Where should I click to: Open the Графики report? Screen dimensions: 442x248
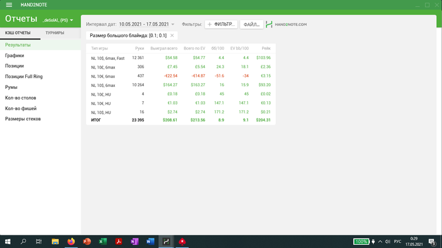(x=15, y=55)
